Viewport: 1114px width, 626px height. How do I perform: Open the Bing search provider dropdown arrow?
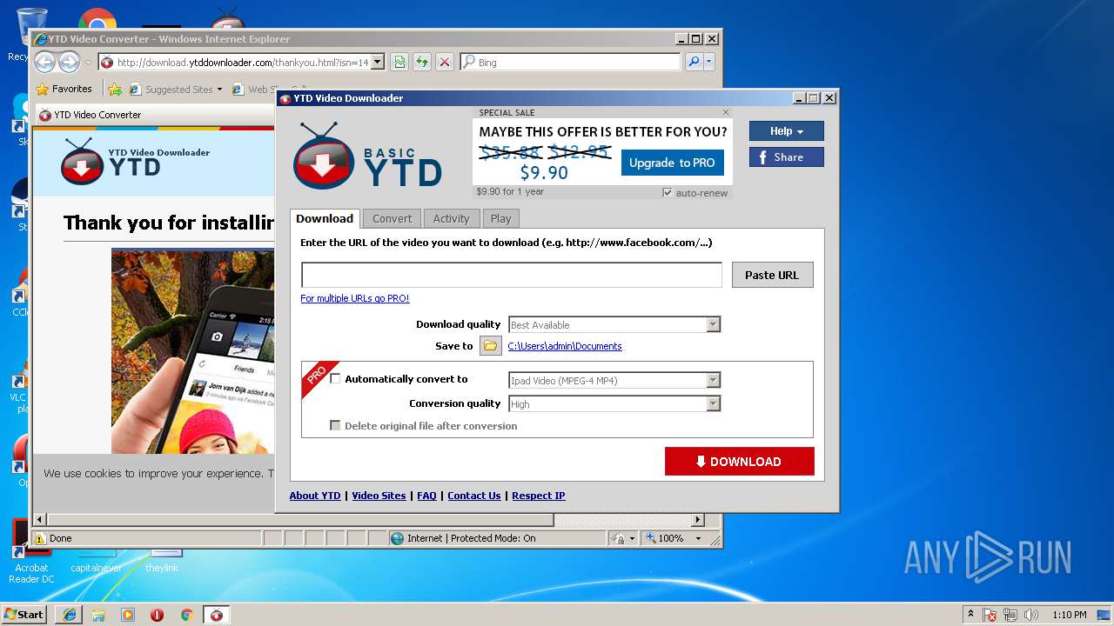coord(709,62)
